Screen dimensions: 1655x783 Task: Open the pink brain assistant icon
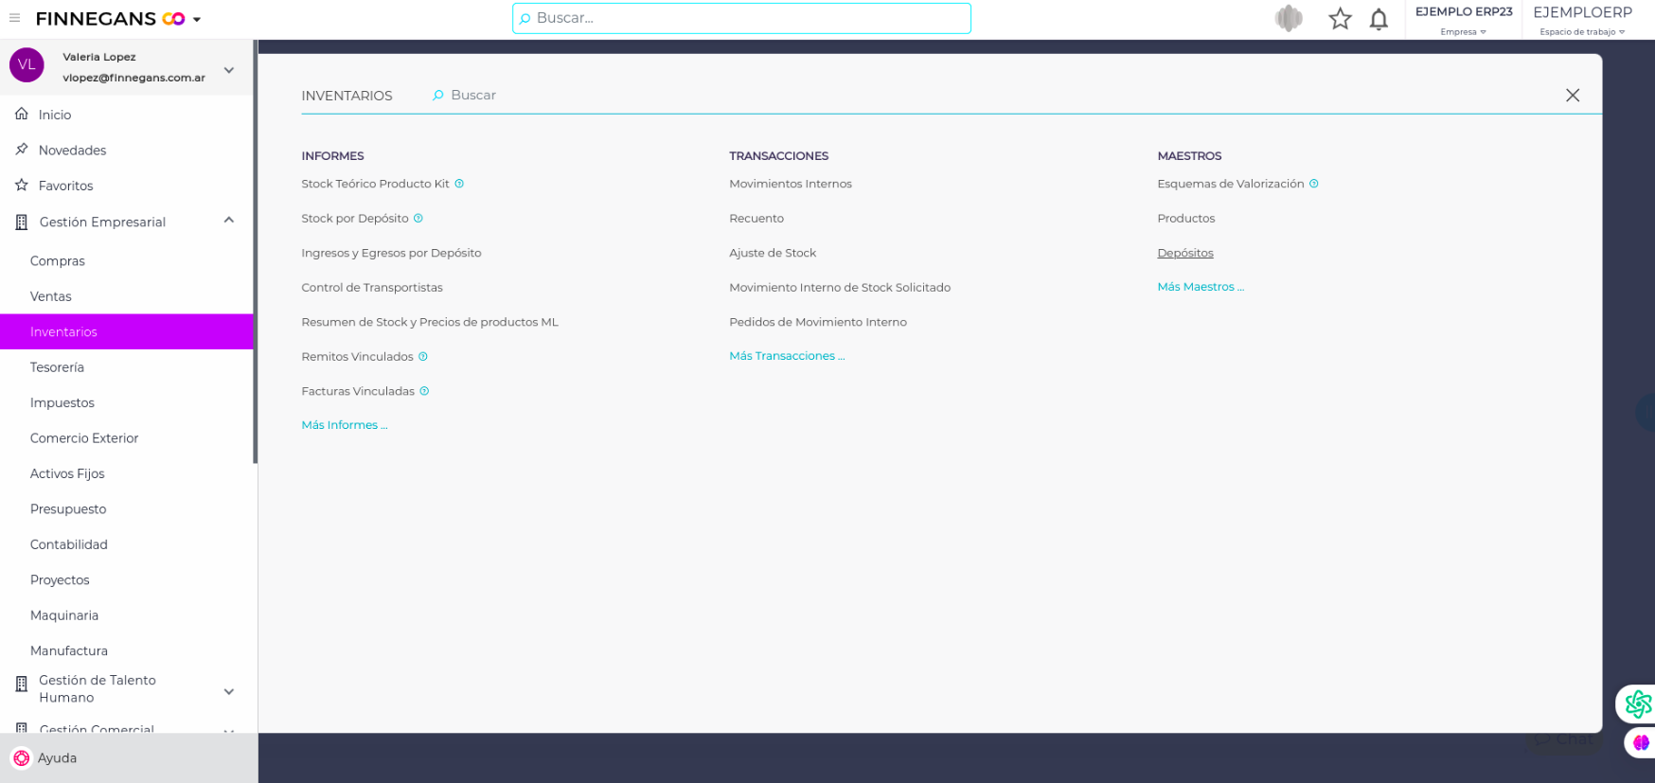(x=1641, y=743)
